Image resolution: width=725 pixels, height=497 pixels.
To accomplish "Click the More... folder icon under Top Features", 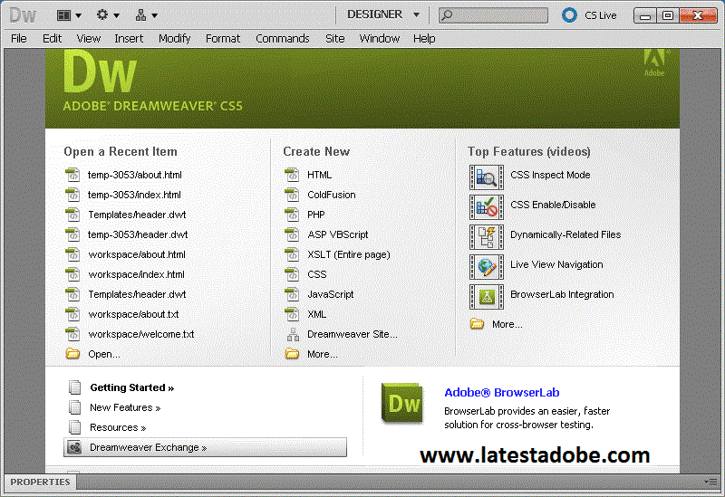I will tap(477, 324).
